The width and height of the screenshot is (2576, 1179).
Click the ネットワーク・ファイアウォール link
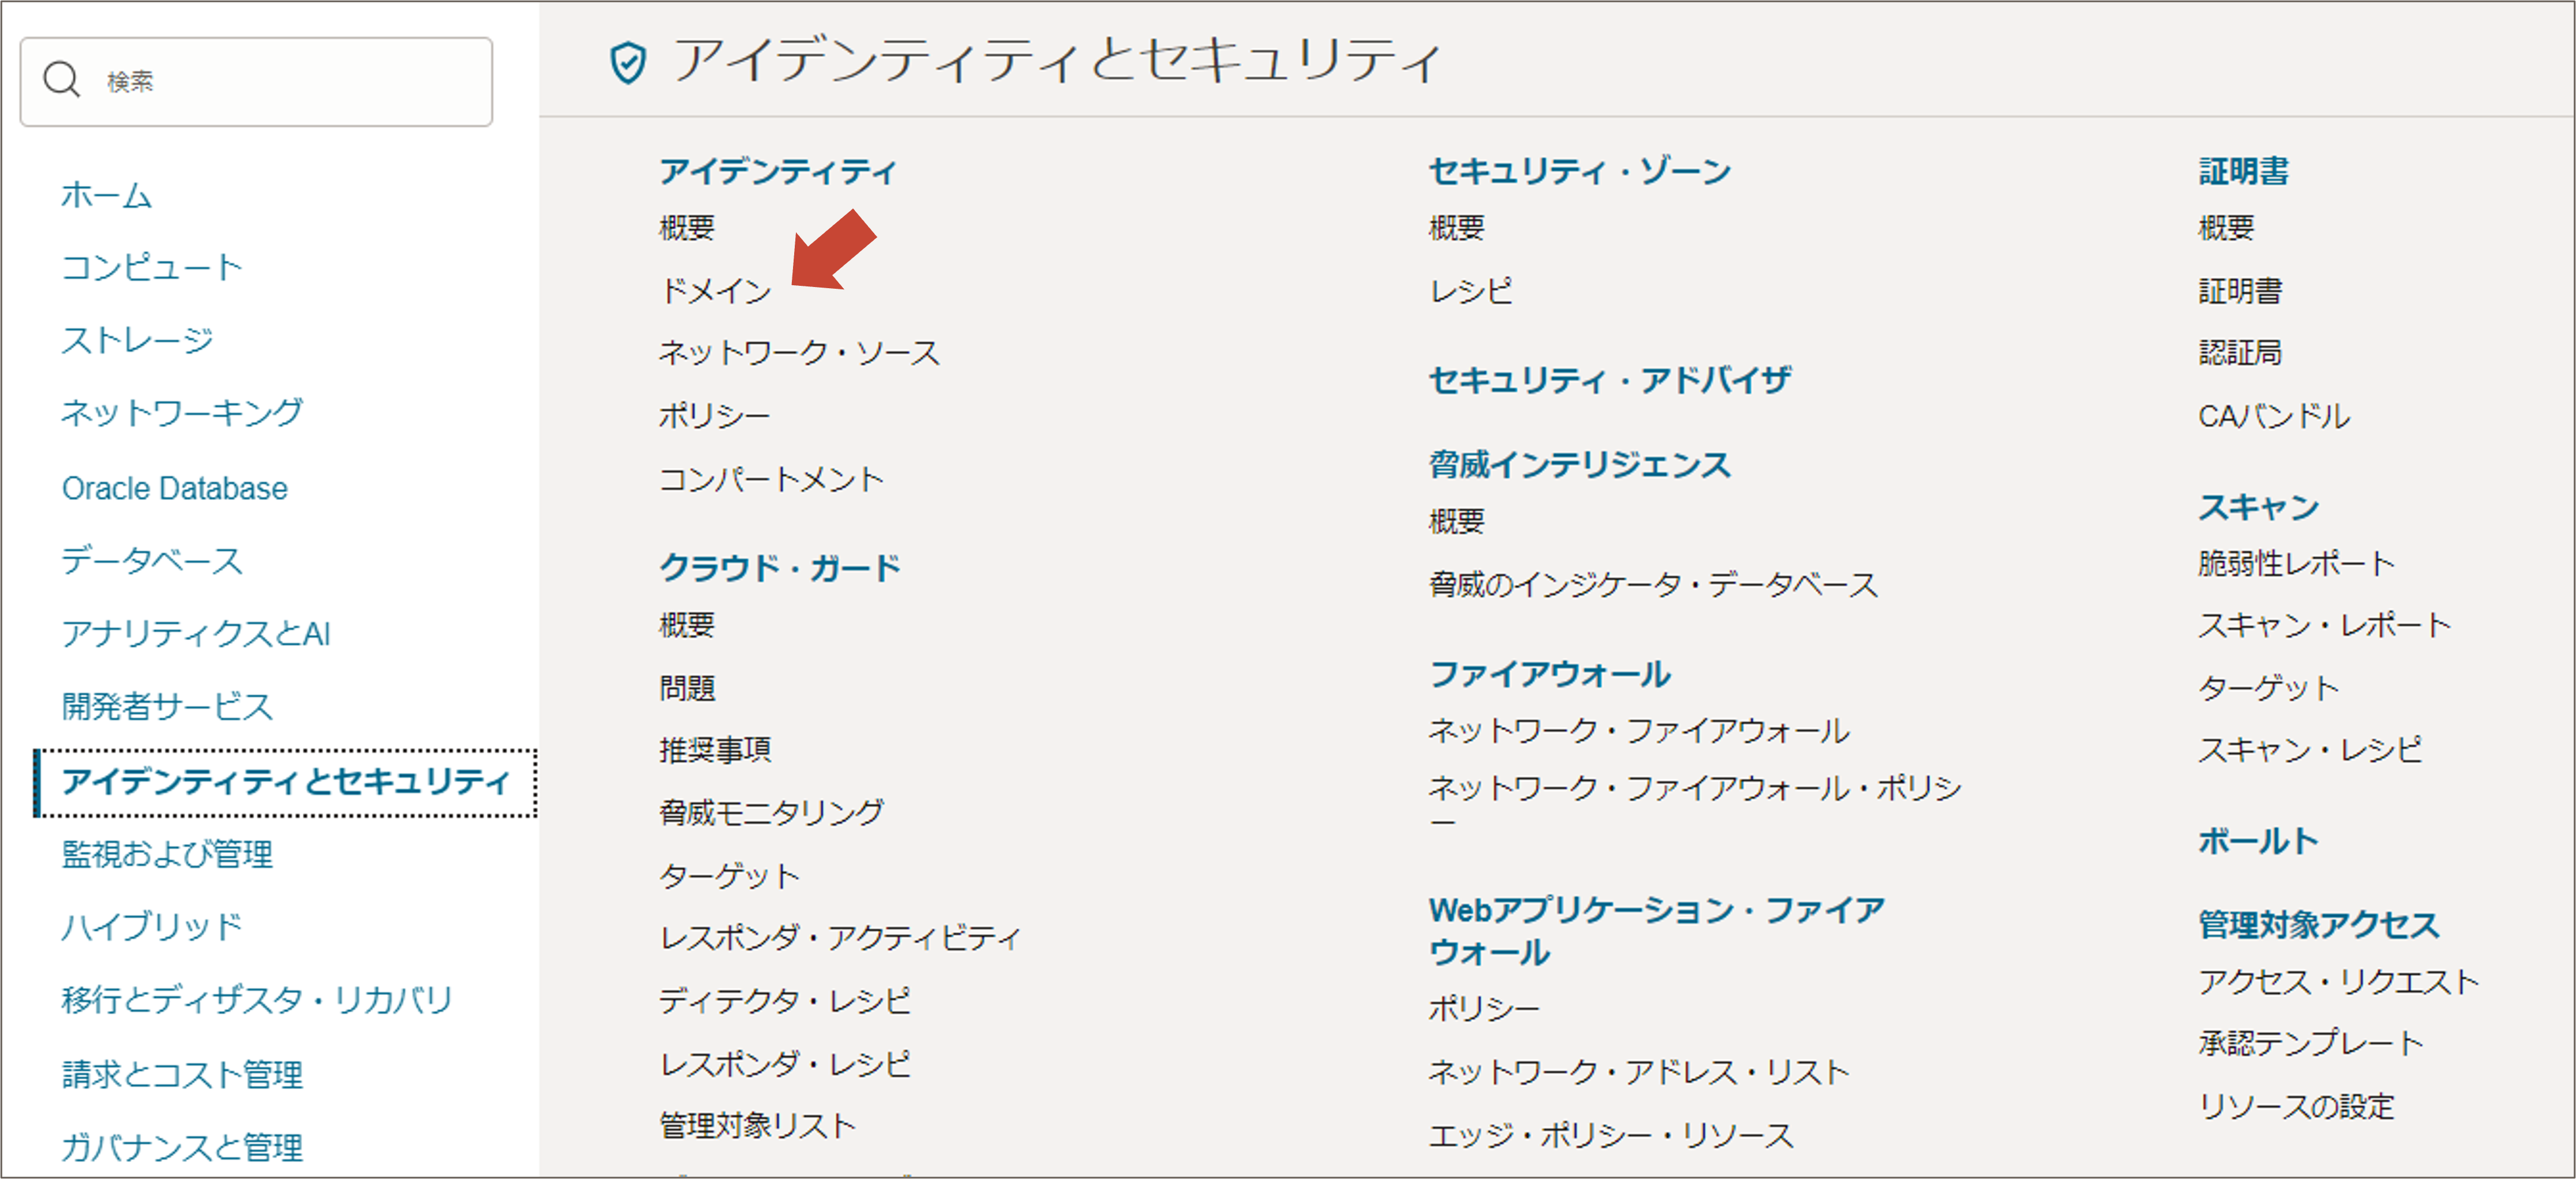tap(1638, 731)
